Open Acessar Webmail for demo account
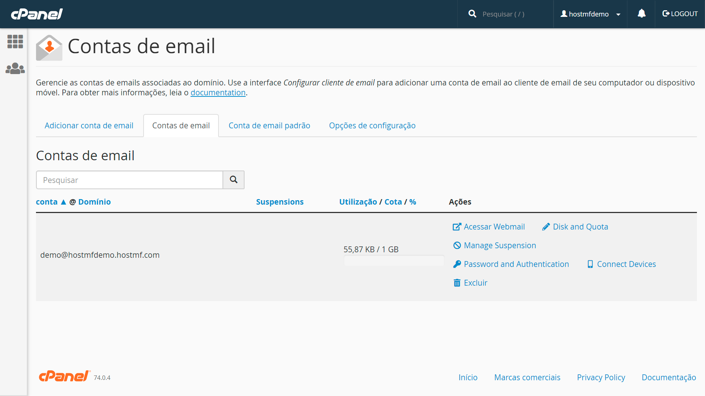 (489, 227)
